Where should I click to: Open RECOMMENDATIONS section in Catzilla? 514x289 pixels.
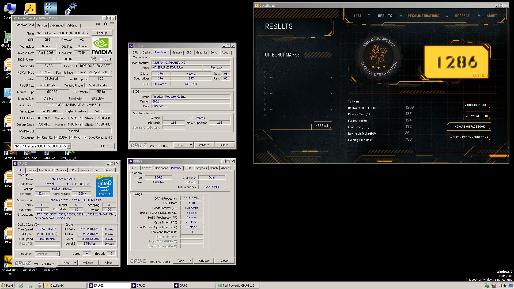[423, 16]
